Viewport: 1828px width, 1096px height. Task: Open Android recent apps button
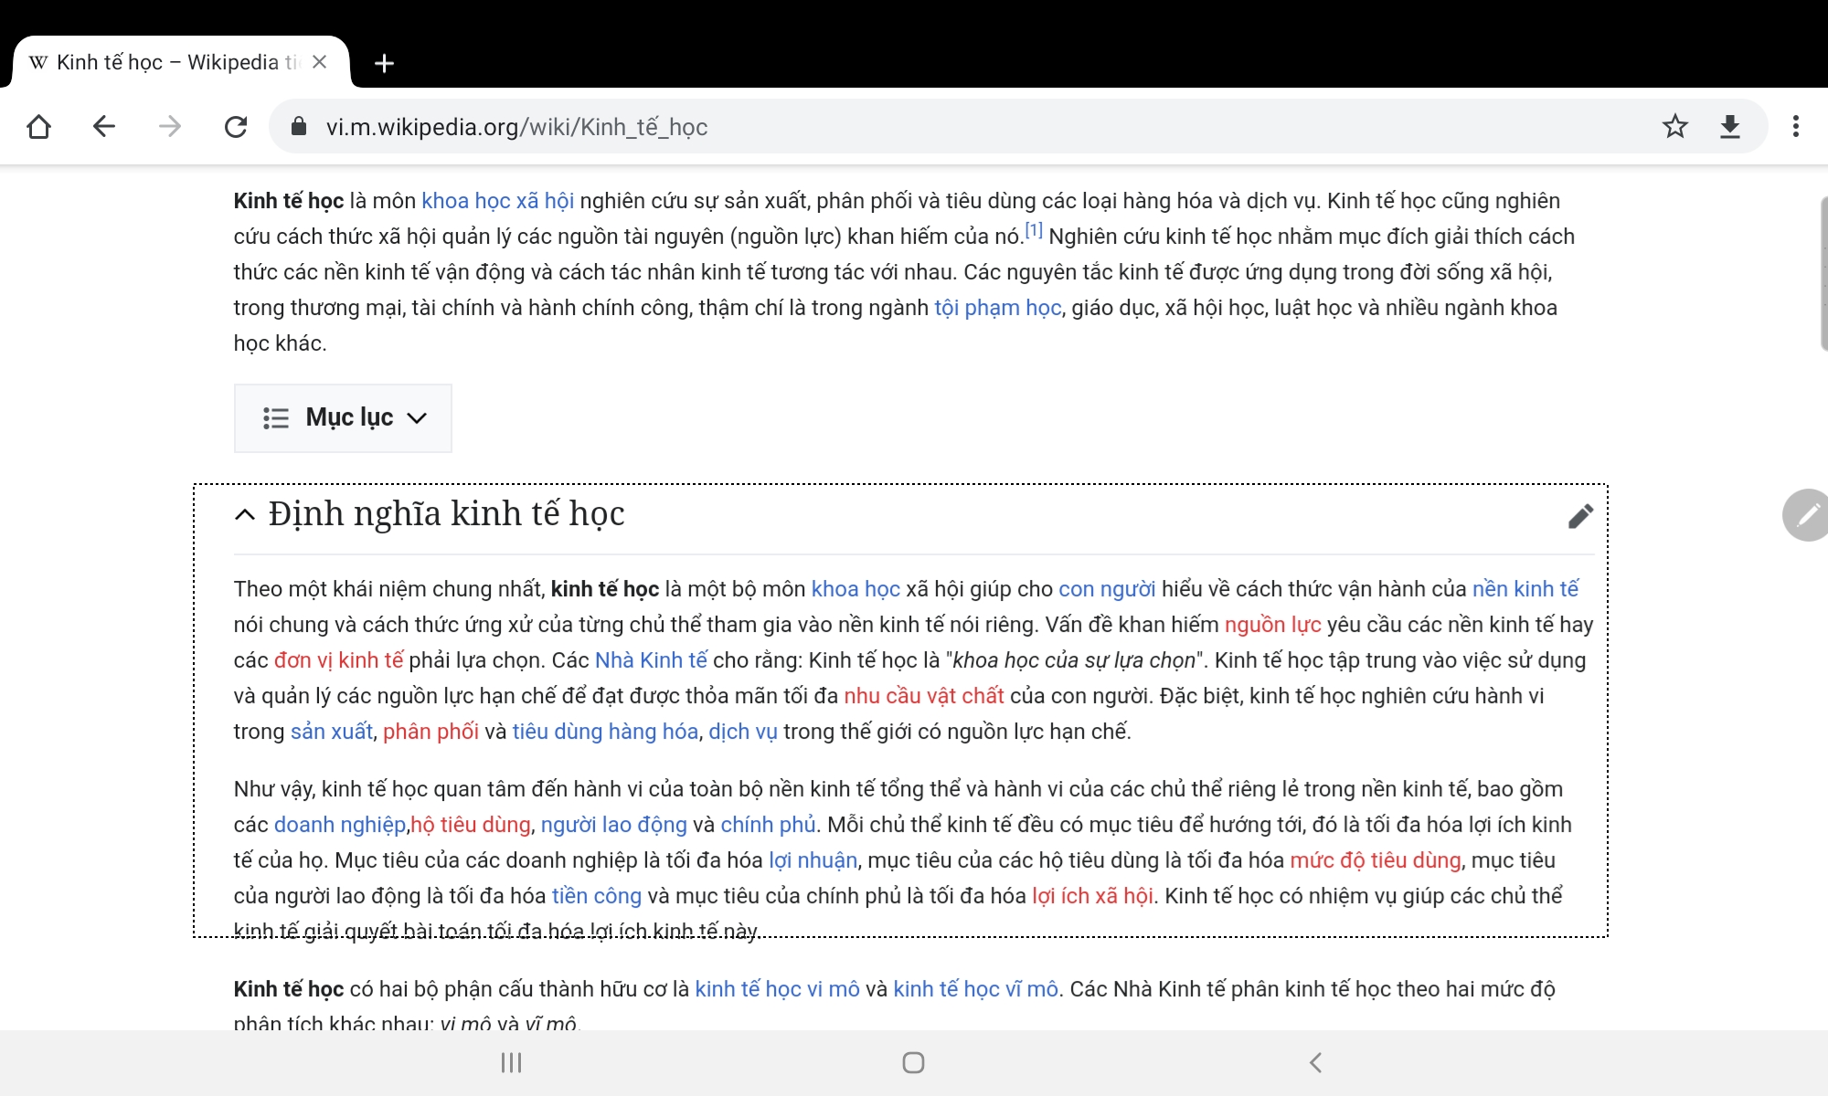511,1062
